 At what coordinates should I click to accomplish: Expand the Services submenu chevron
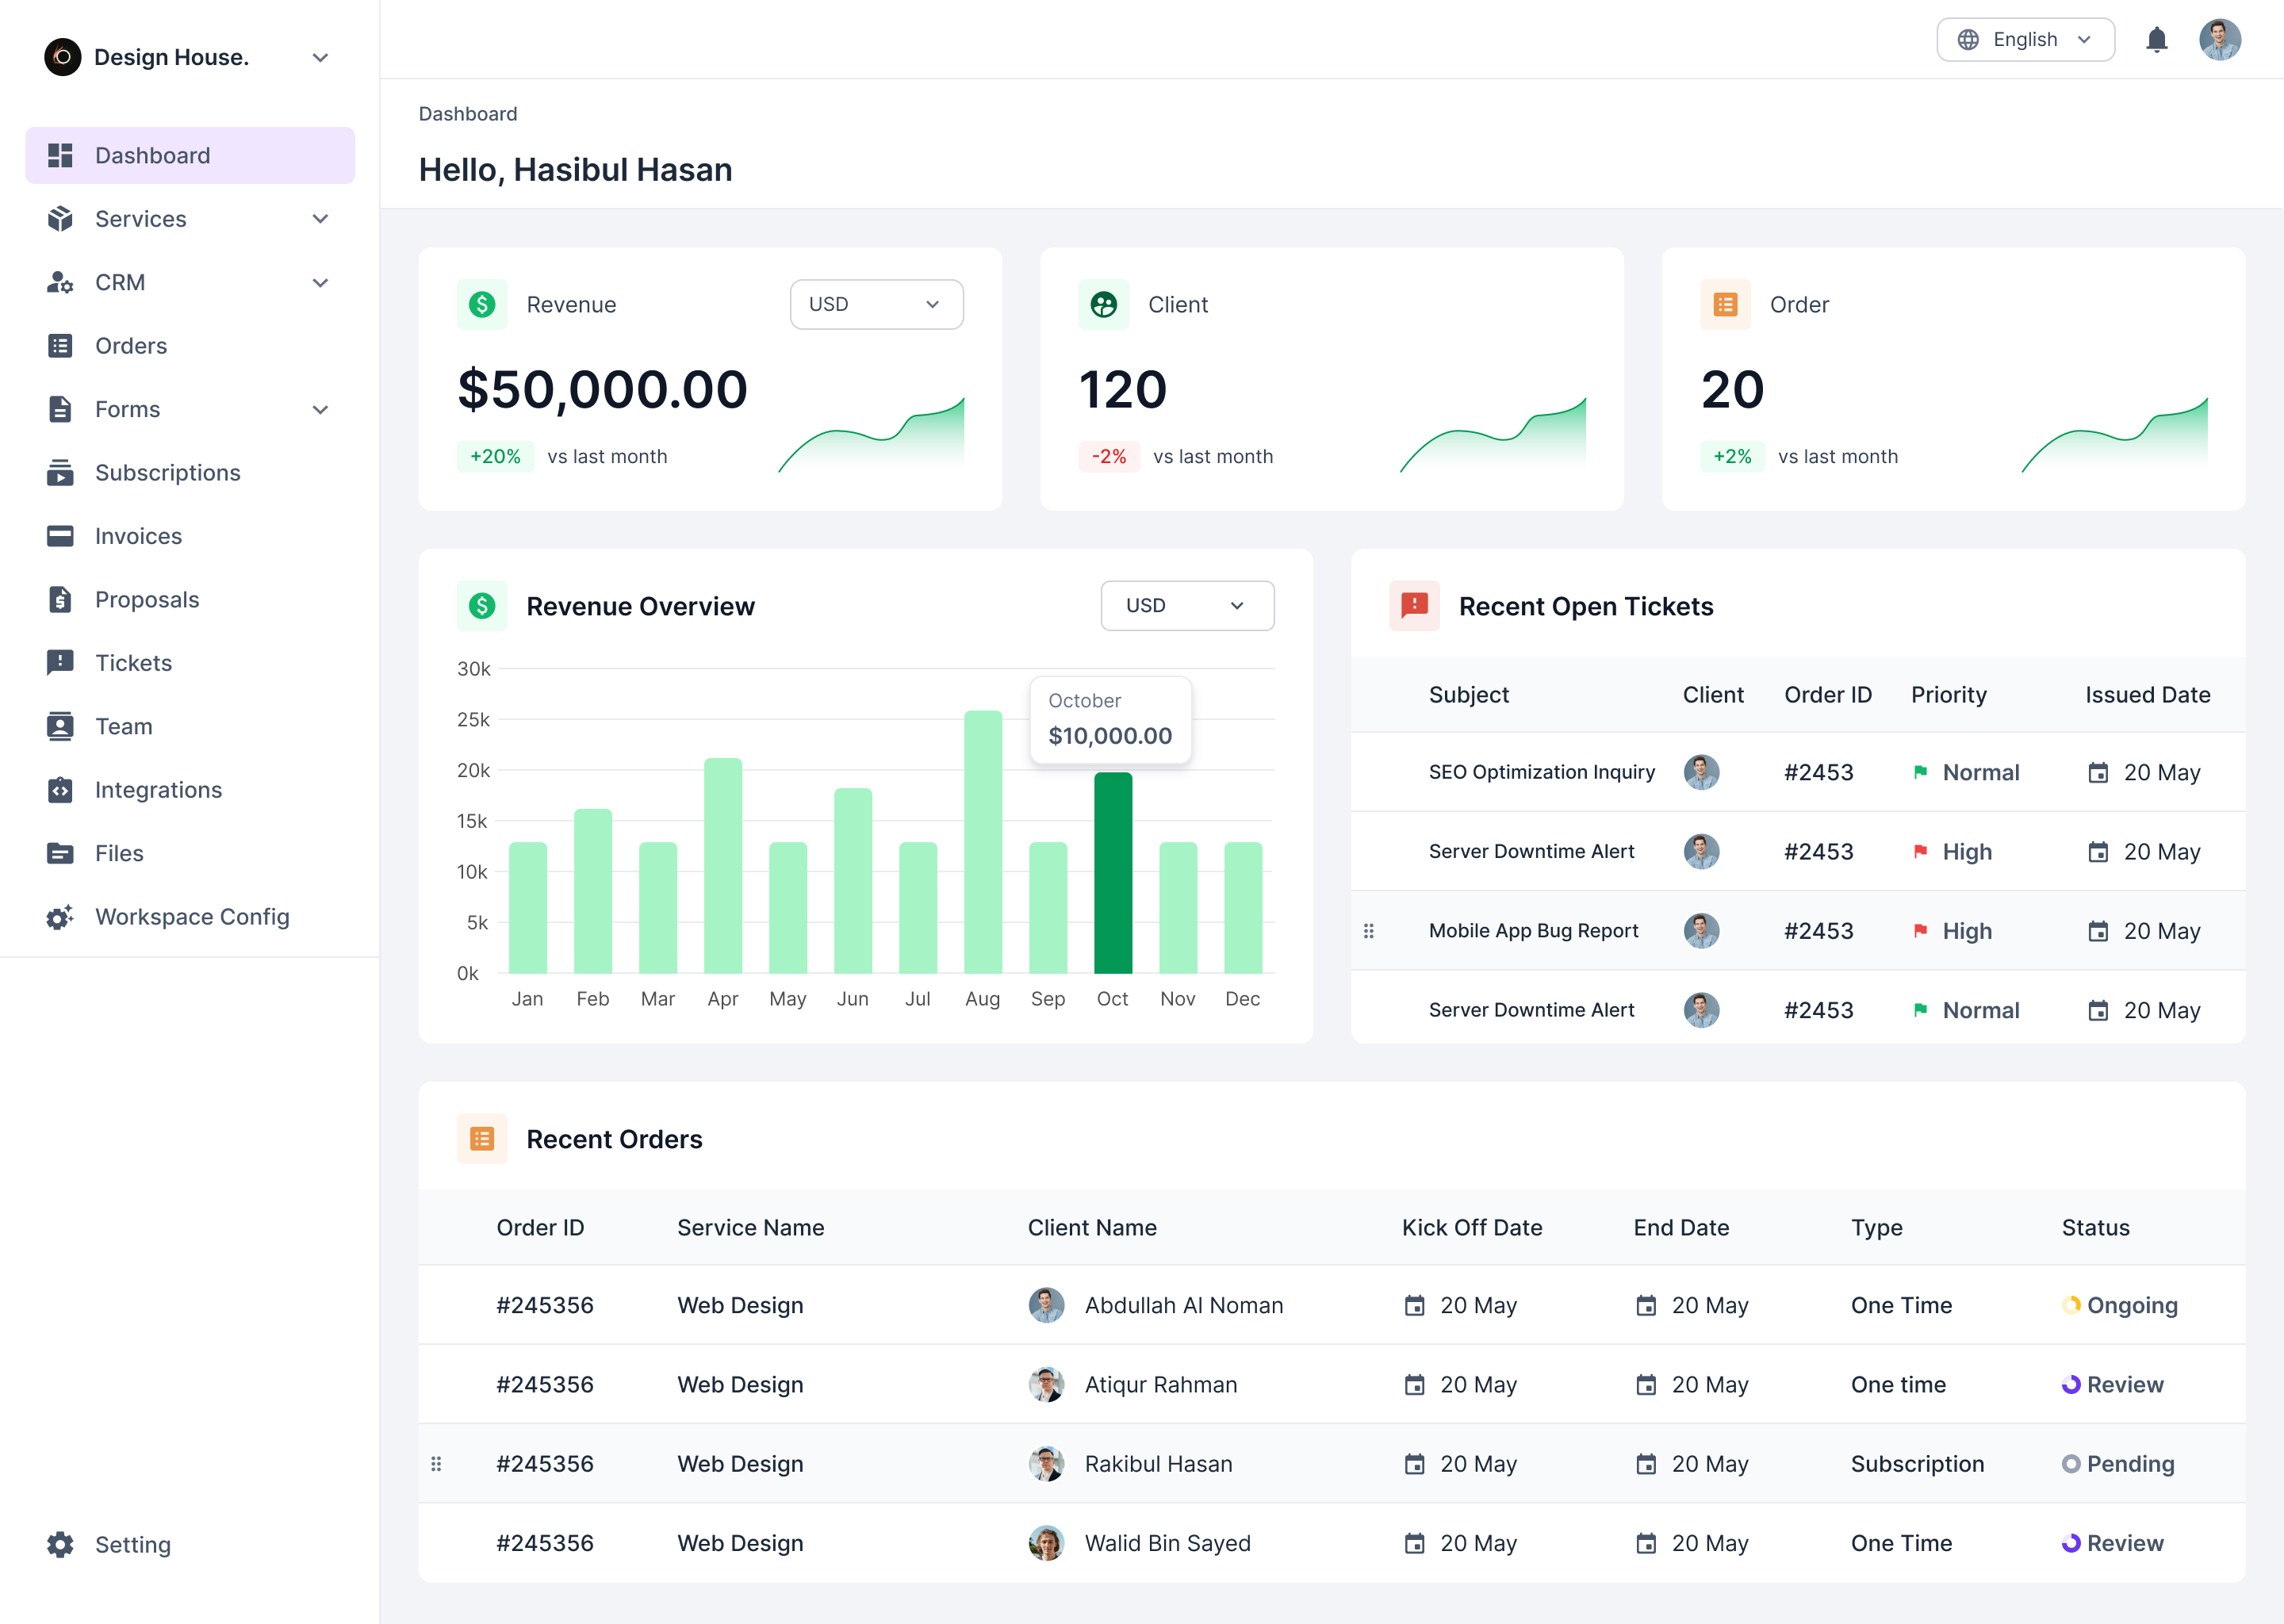tap(320, 219)
